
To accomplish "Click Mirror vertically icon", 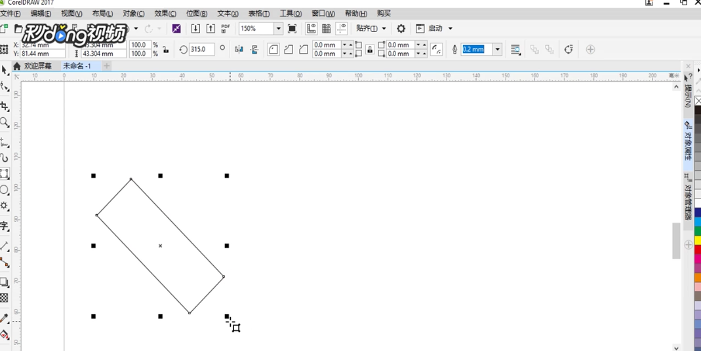I will pos(254,49).
